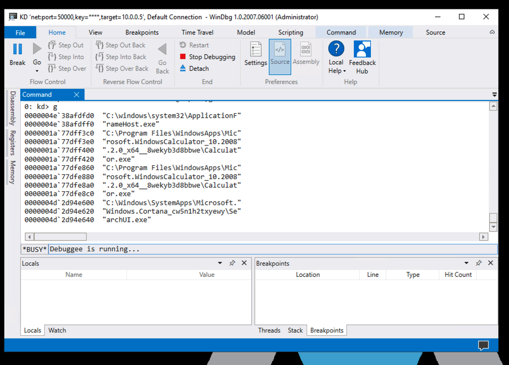Screen dimensions: 509x365
Task: Toggle Assembly mode preference
Action: [306, 54]
